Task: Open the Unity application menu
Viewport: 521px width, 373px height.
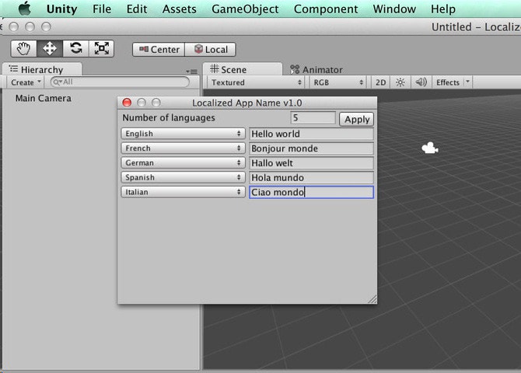Action: [61, 9]
